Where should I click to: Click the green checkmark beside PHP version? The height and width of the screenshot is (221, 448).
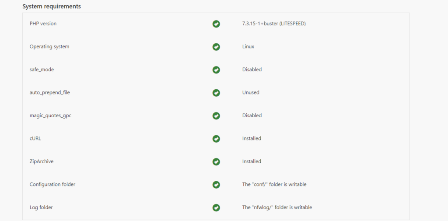pos(216,24)
